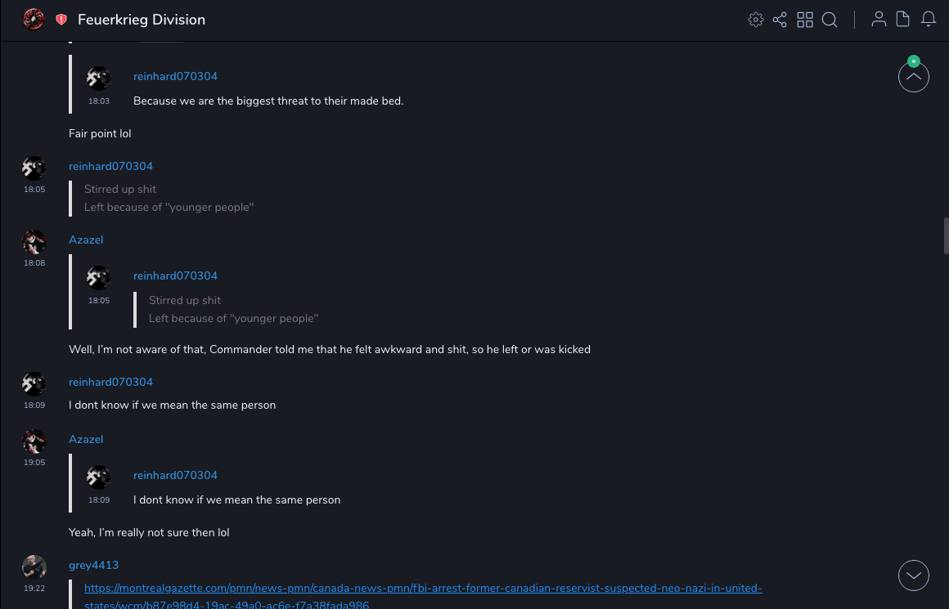Open the montrealgazette.com article link
This screenshot has height=609, width=949.
tap(423, 589)
